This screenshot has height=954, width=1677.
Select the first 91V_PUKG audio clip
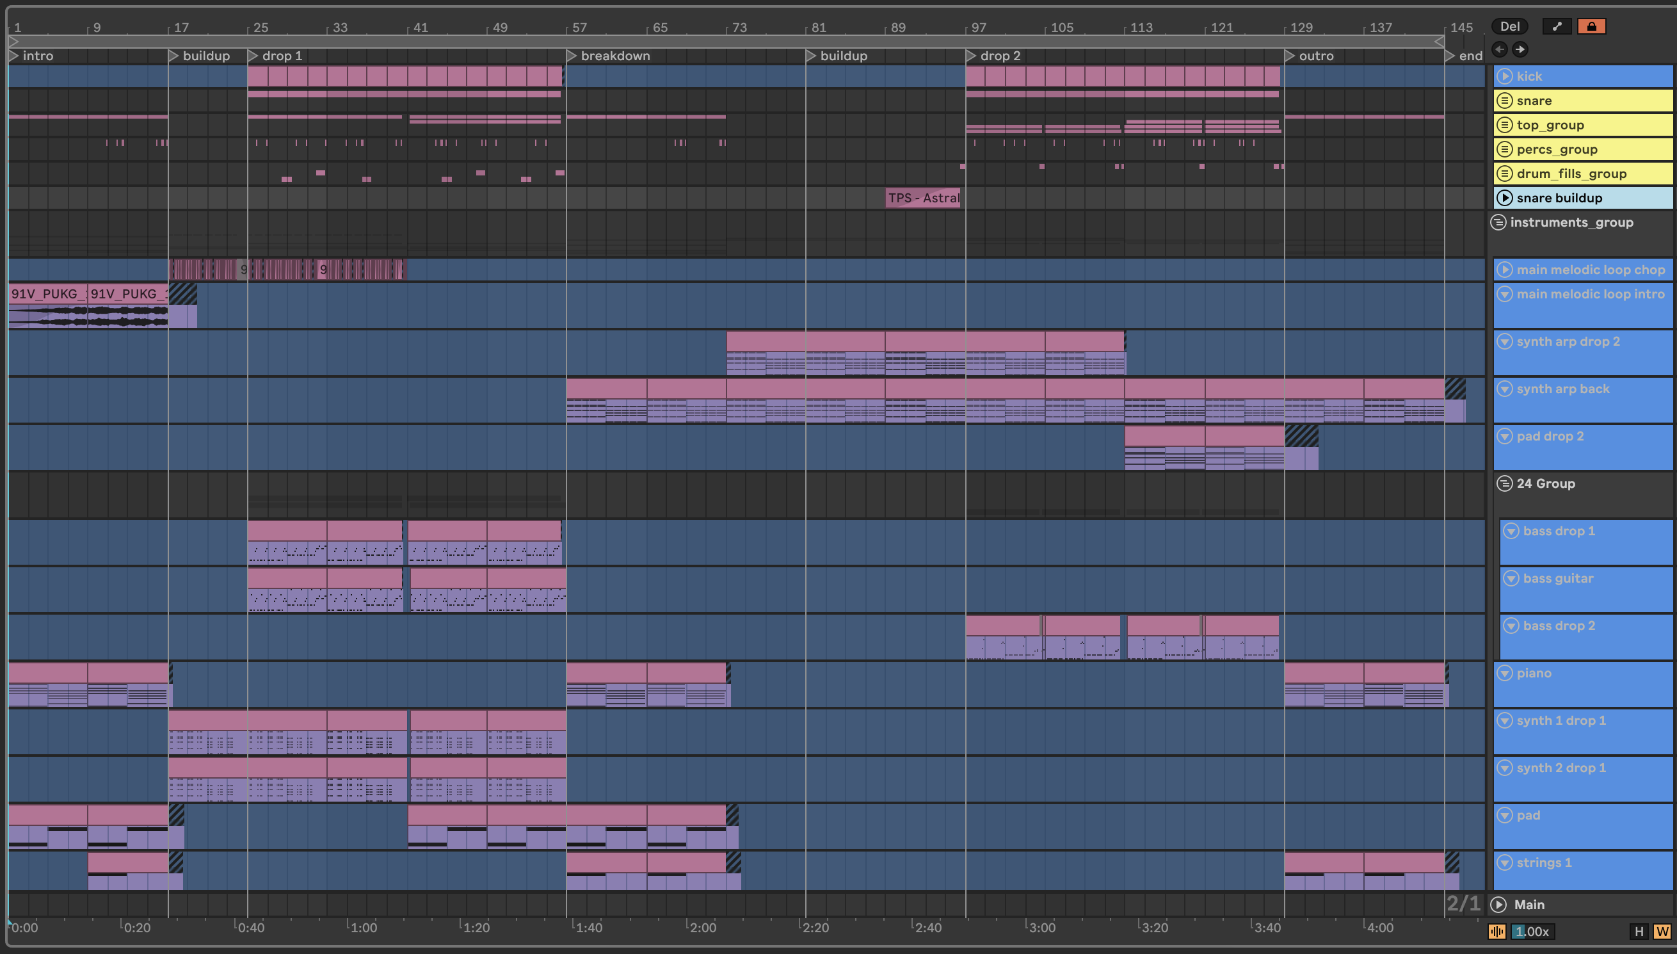(47, 293)
